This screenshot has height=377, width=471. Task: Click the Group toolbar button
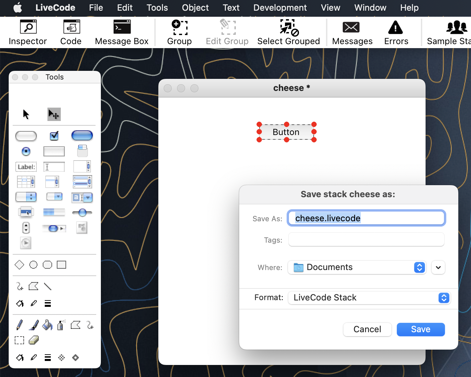tap(179, 32)
